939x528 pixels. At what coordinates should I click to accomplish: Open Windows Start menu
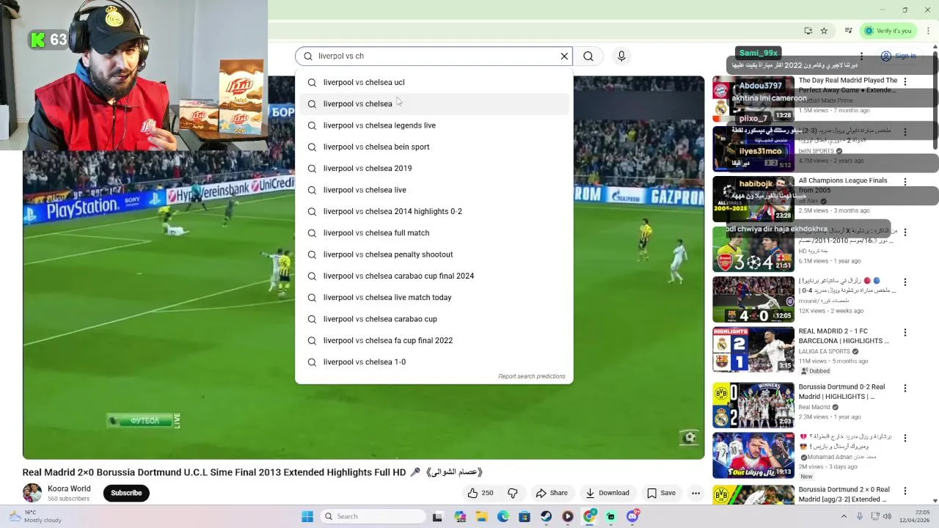click(307, 516)
